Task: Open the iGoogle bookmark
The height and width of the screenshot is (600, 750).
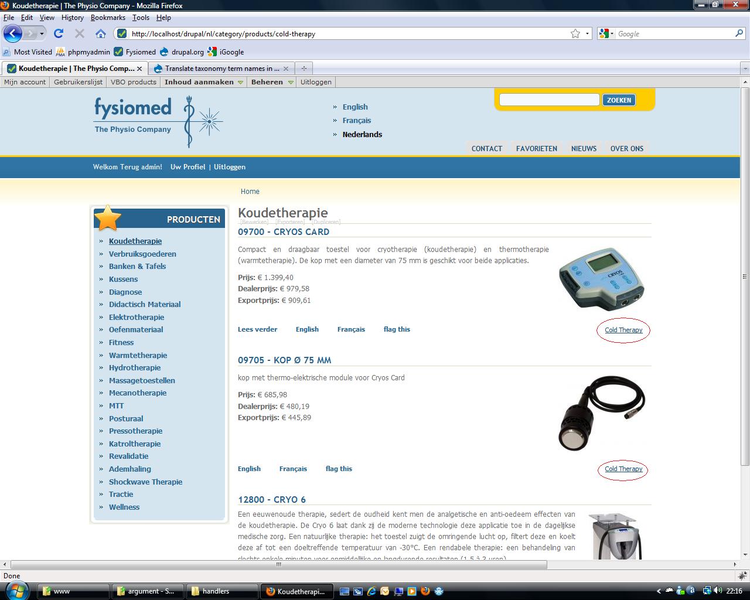Action: 226,52
